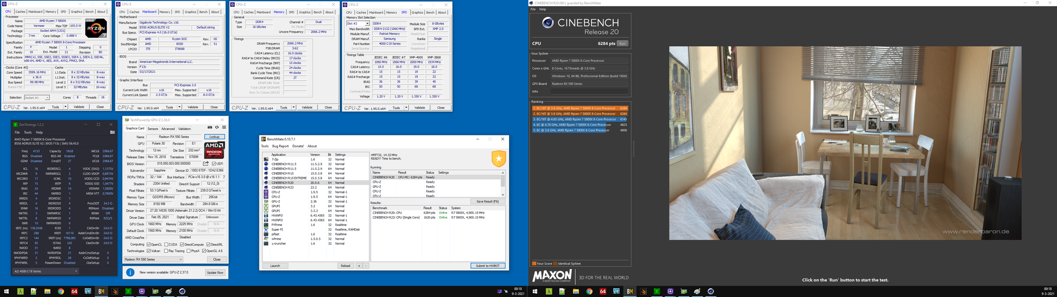Click Submit to HWBOT in BenchMate
The width and height of the screenshot is (1057, 297).
(x=488, y=266)
